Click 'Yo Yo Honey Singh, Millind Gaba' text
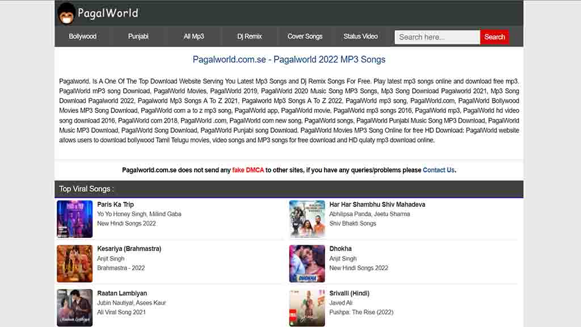Image resolution: width=581 pixels, height=327 pixels. [139, 214]
